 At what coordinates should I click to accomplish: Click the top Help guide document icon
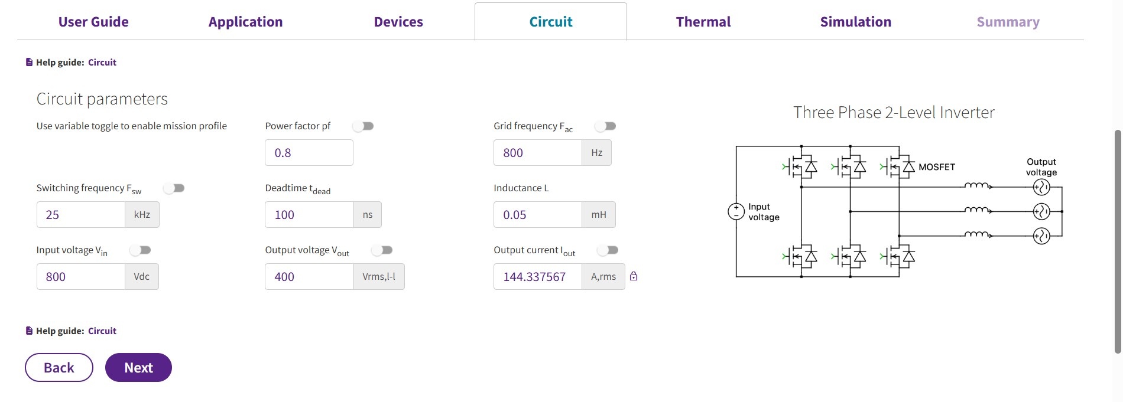click(x=29, y=62)
